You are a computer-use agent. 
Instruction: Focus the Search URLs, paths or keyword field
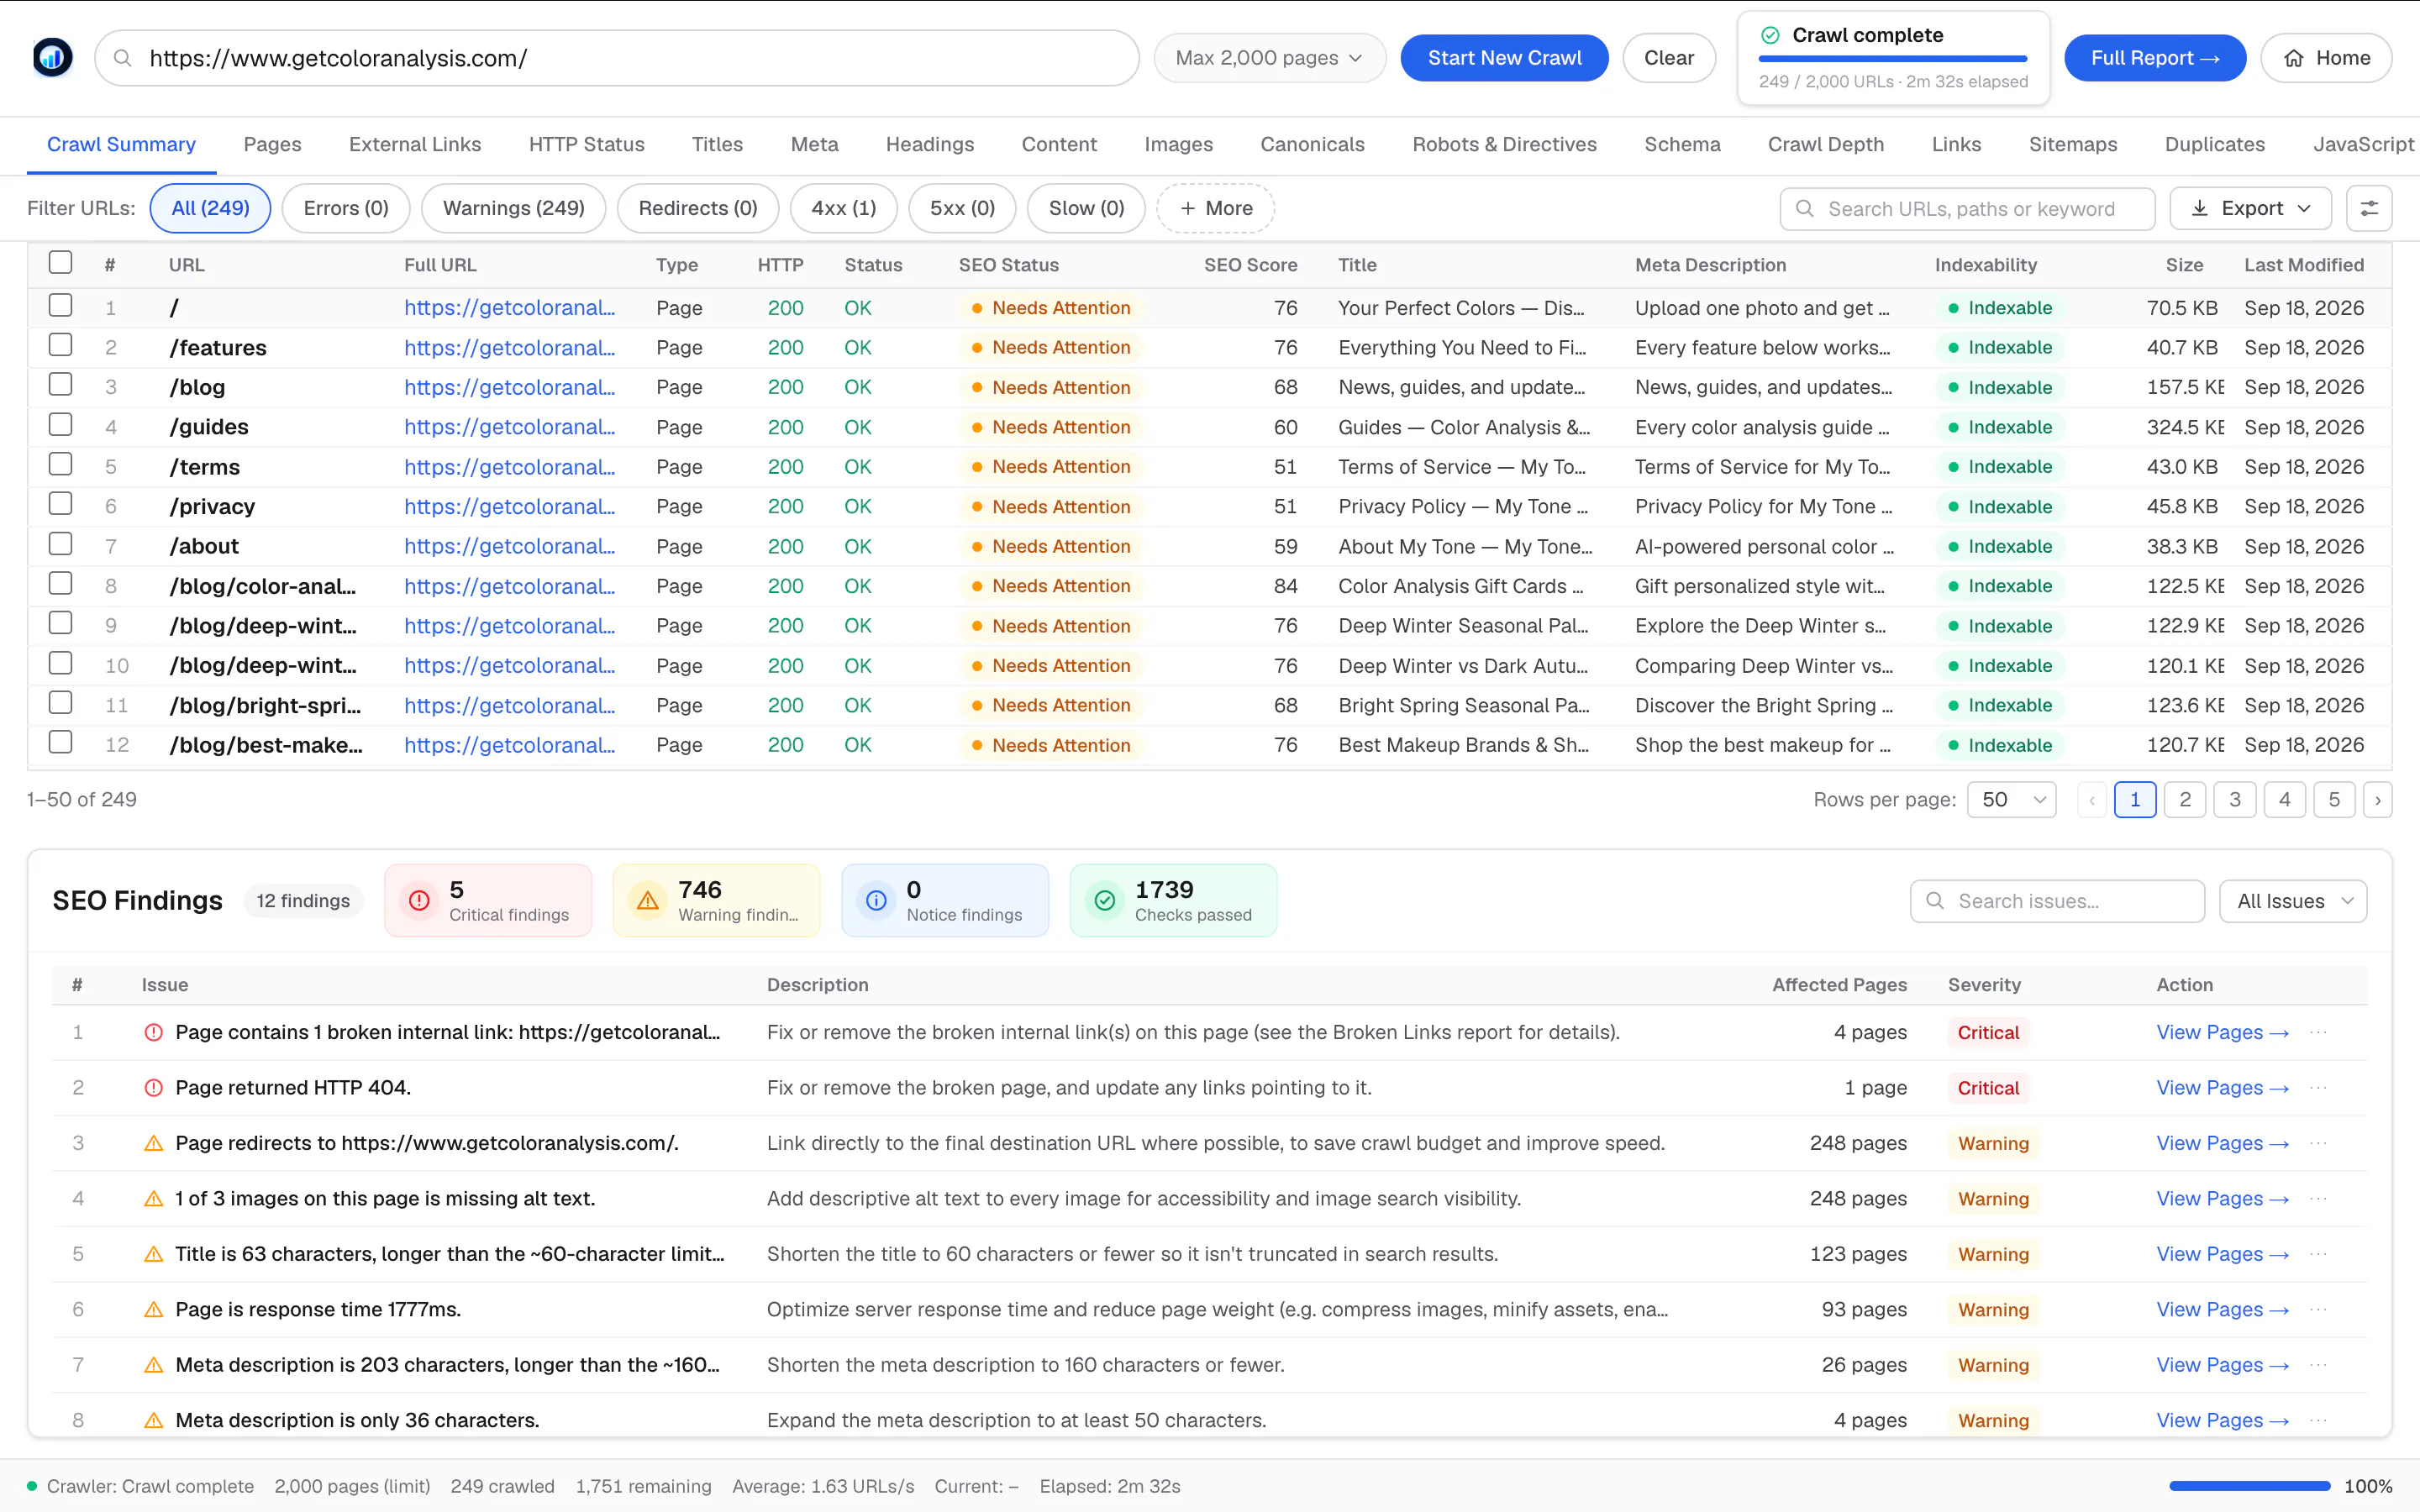(x=1967, y=208)
